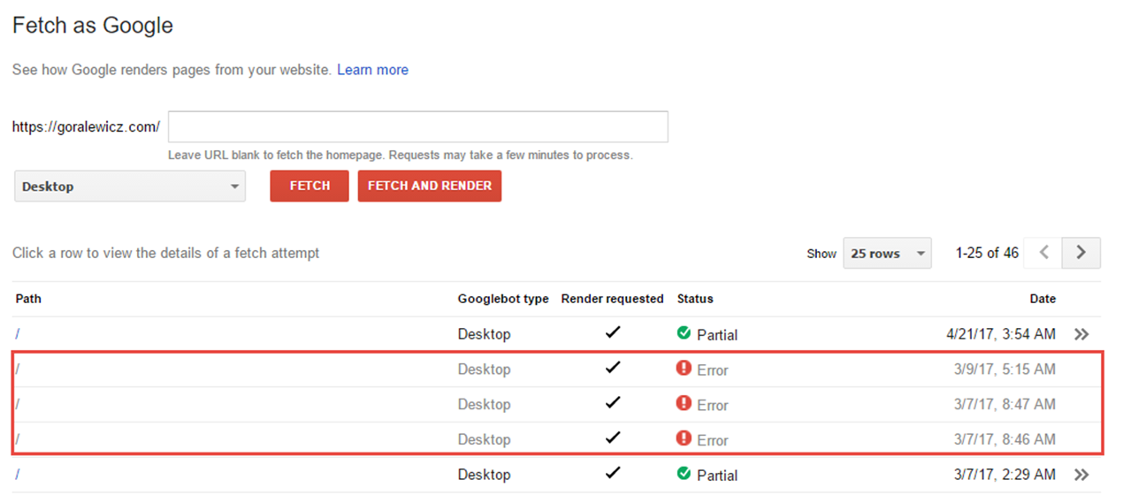Click date 3/7/17, 2:29 AM
1123x495 pixels.
1004,475
